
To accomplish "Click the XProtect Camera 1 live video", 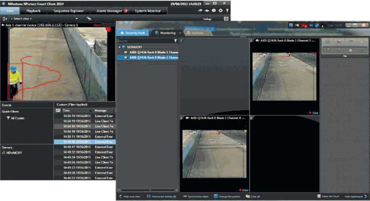I will (x=58, y=64).
